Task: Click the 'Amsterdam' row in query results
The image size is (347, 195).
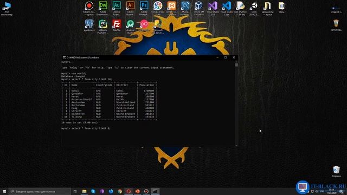Action: [109, 102]
